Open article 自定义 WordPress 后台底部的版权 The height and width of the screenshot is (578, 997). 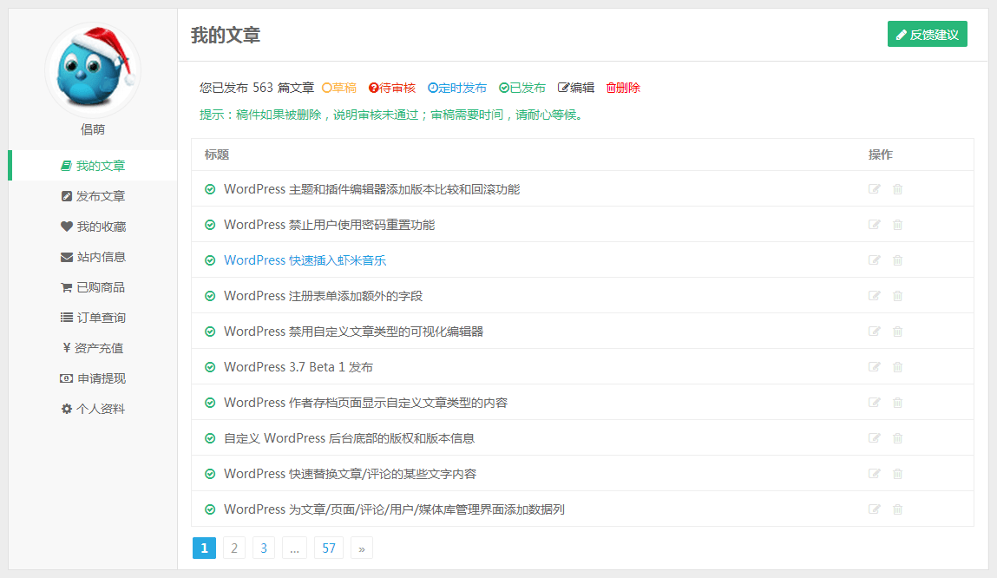click(x=349, y=438)
